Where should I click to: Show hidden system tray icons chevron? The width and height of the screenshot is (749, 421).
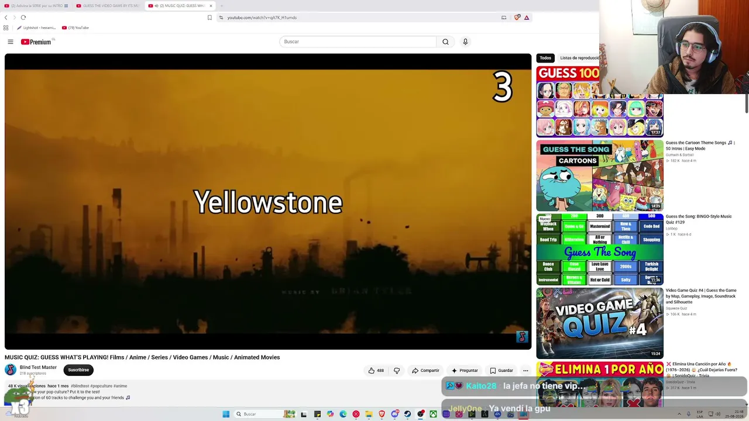point(679,414)
